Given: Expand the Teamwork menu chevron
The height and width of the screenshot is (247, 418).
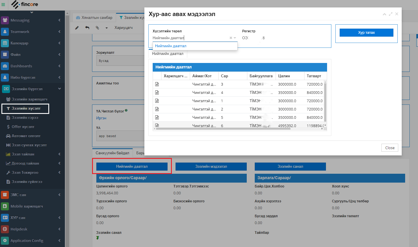Looking at the screenshot, I should pos(59,31).
